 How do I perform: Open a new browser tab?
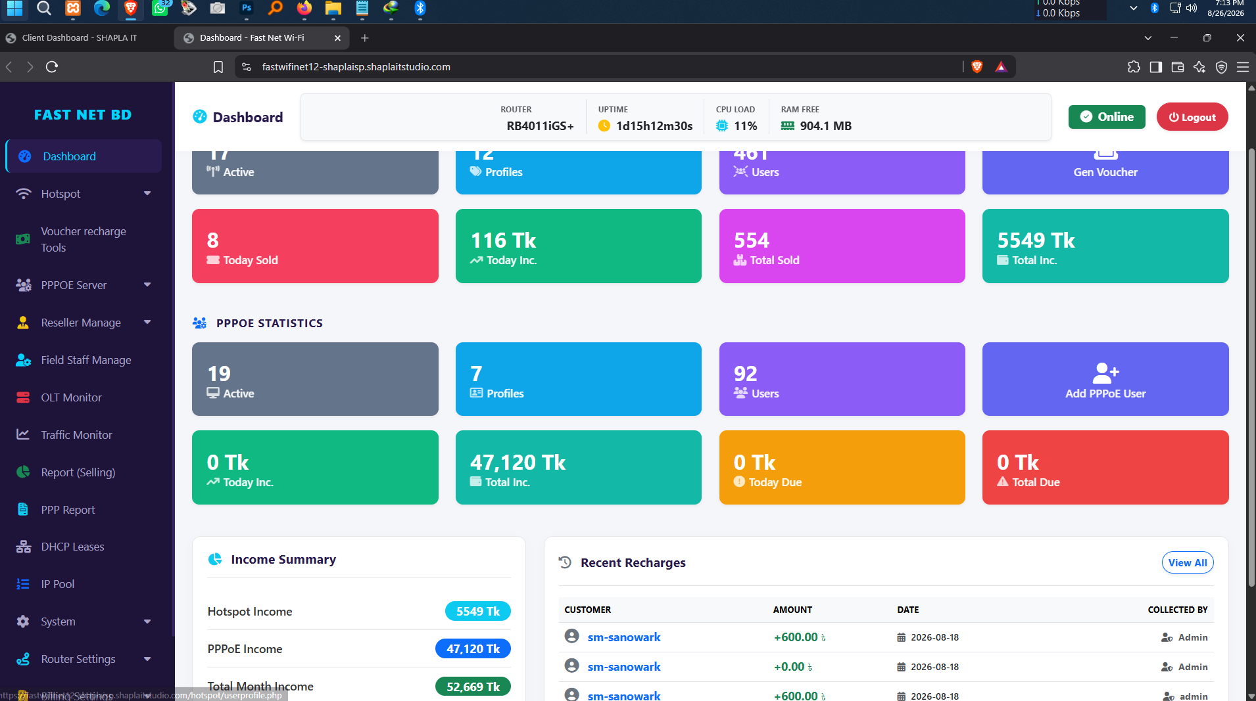[365, 38]
